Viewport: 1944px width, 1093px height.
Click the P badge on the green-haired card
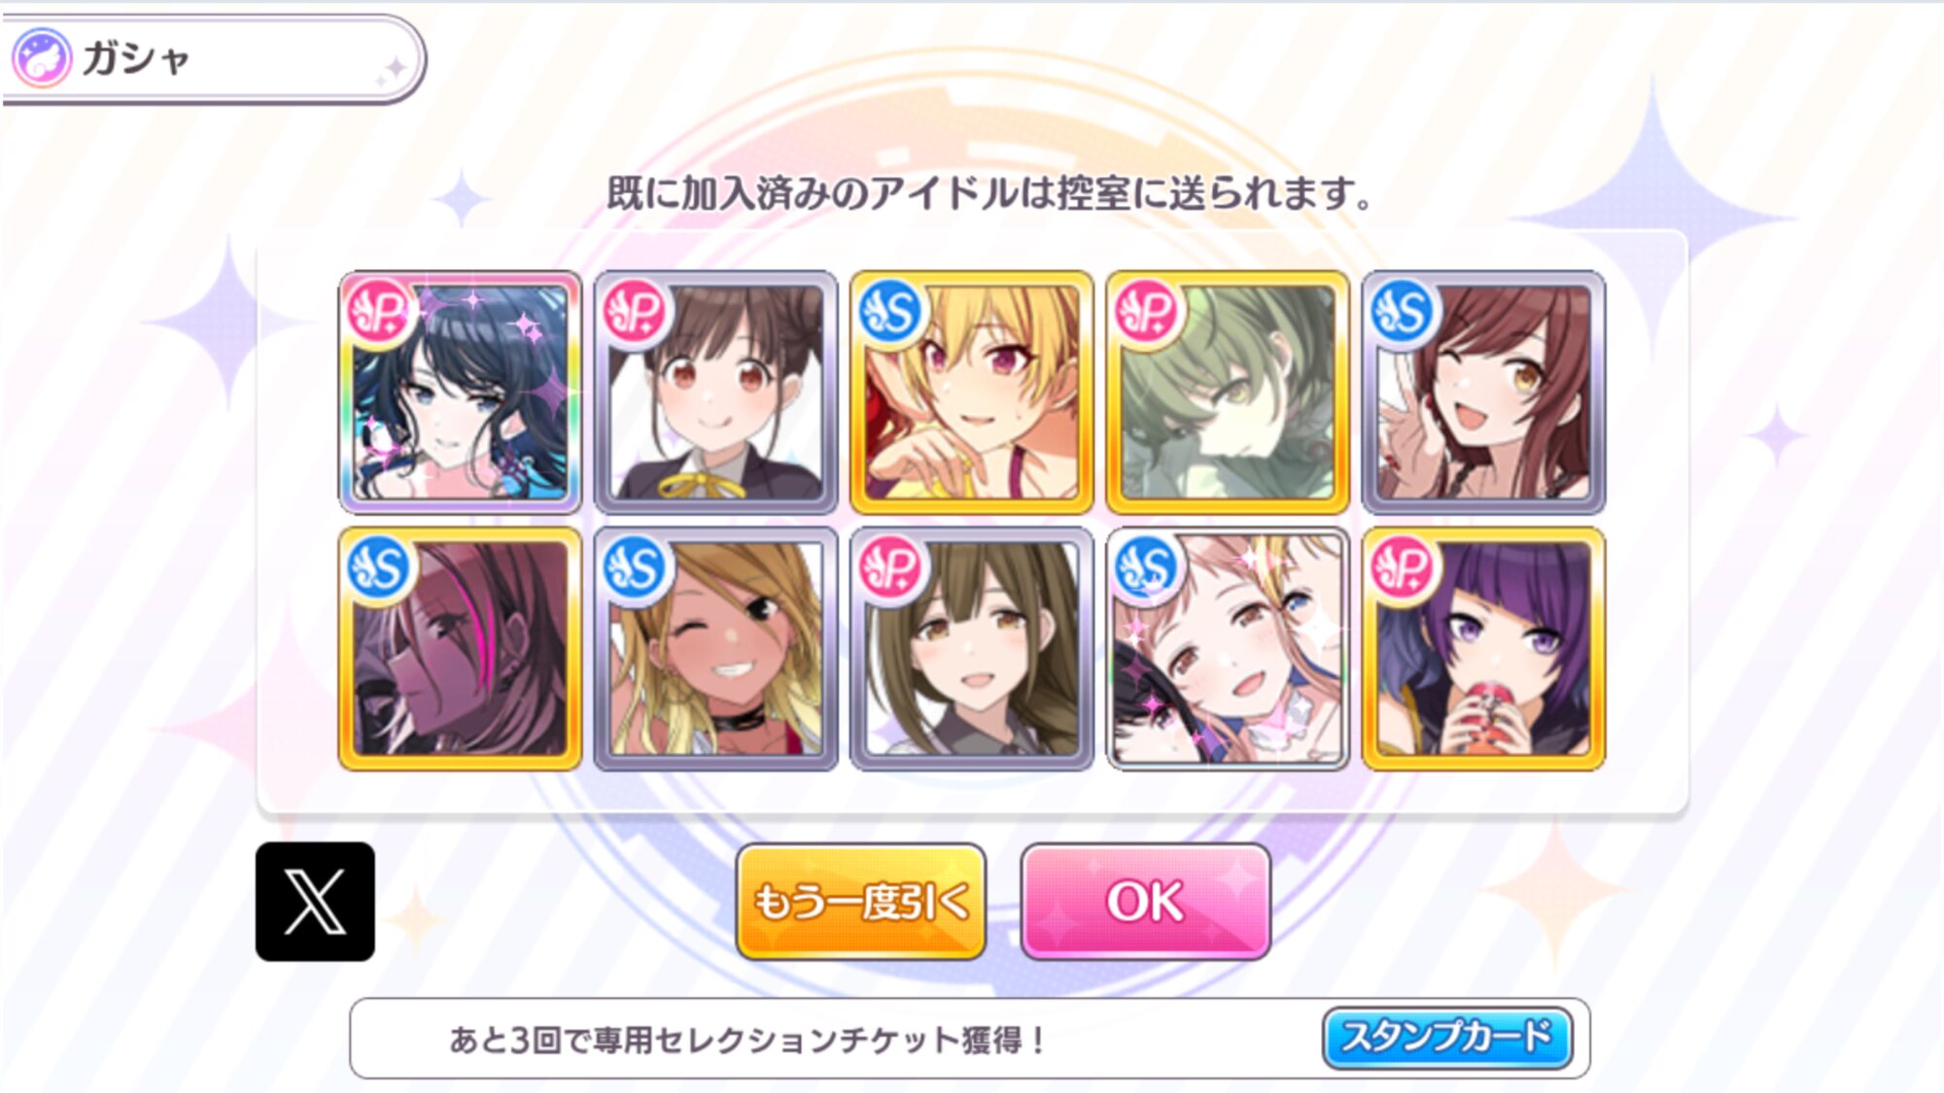(1146, 312)
